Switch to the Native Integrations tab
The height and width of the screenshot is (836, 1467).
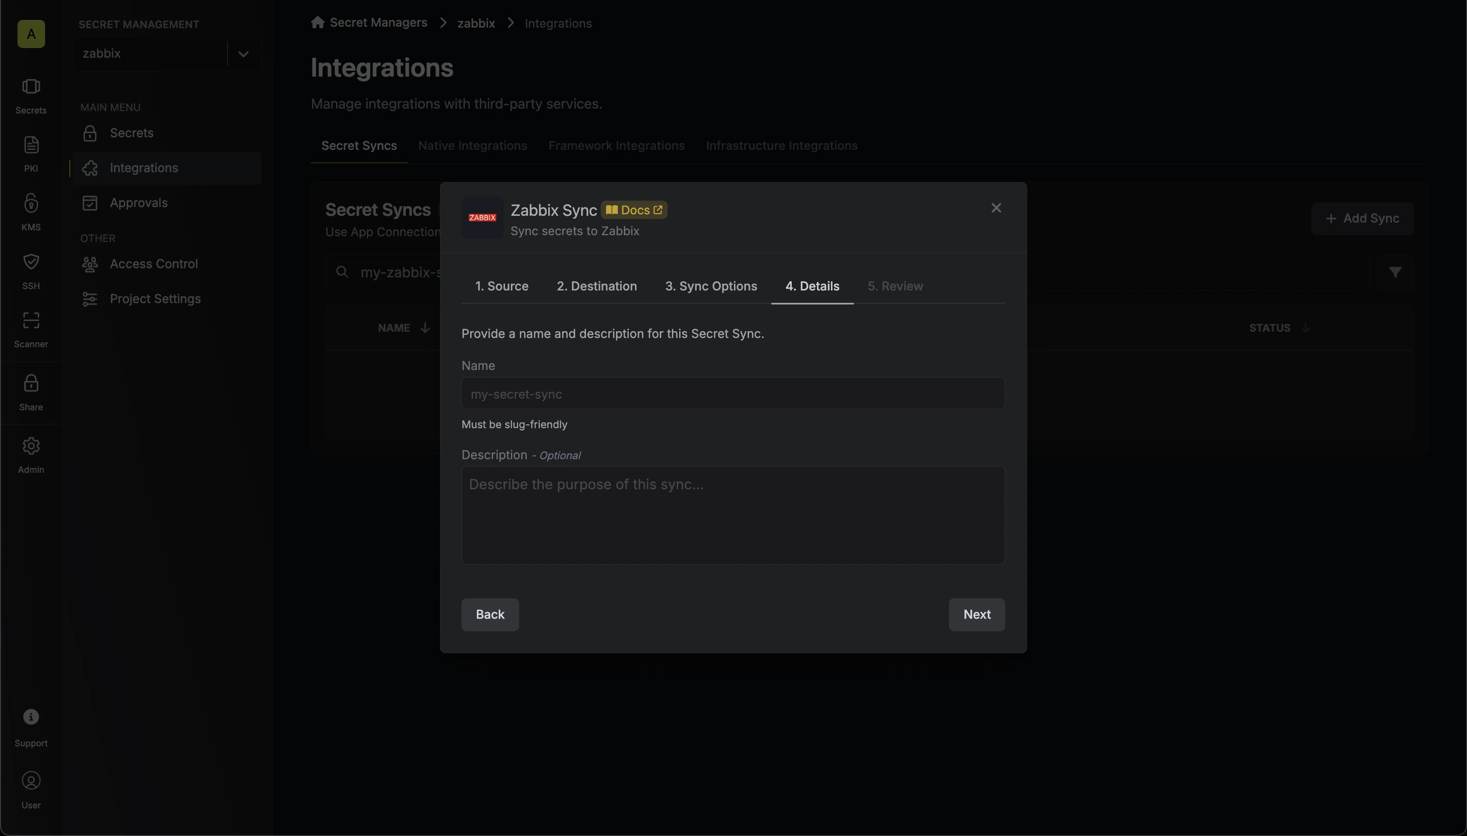point(472,145)
